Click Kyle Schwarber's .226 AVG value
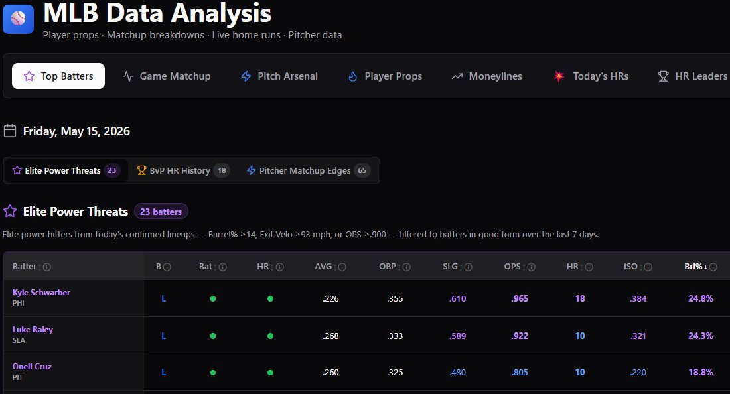 pos(330,298)
